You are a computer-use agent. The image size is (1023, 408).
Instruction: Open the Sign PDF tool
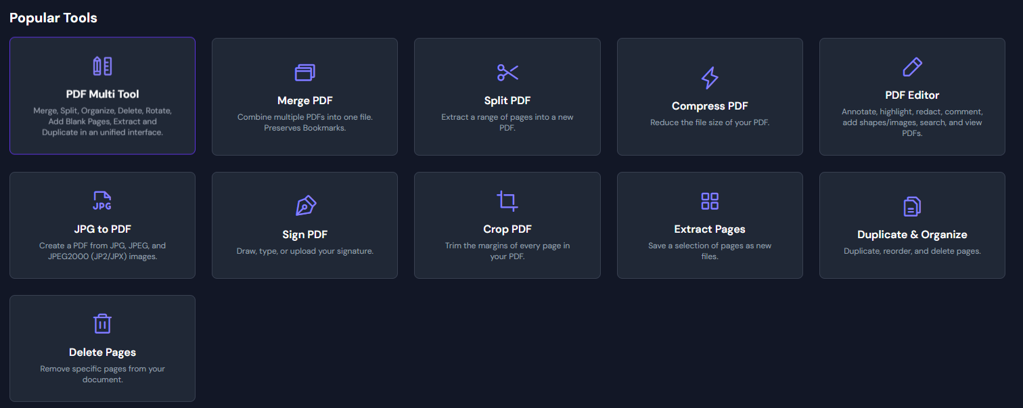pos(304,225)
